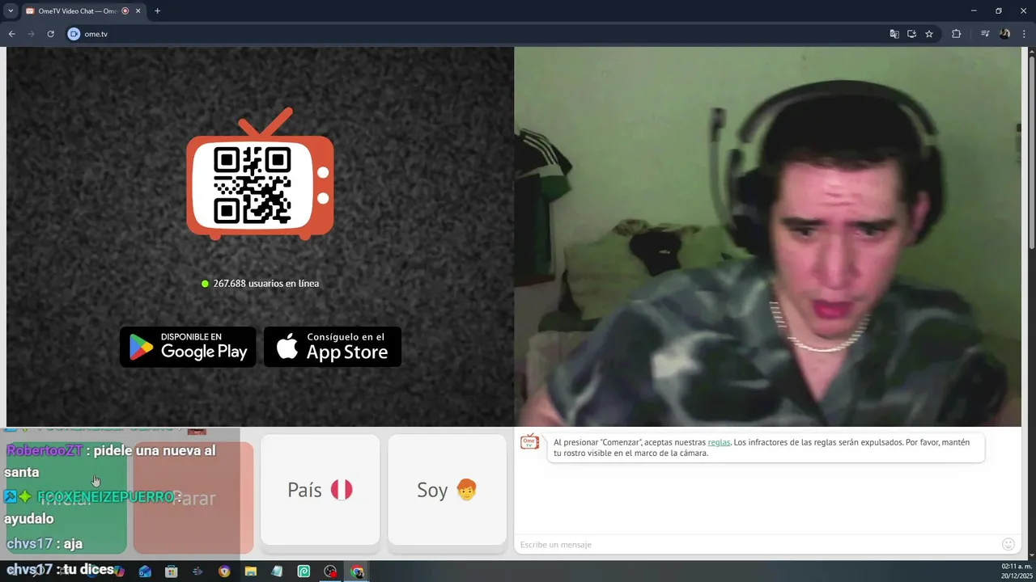View site information icon beside ome.tv
This screenshot has height=582, width=1036.
(x=74, y=34)
